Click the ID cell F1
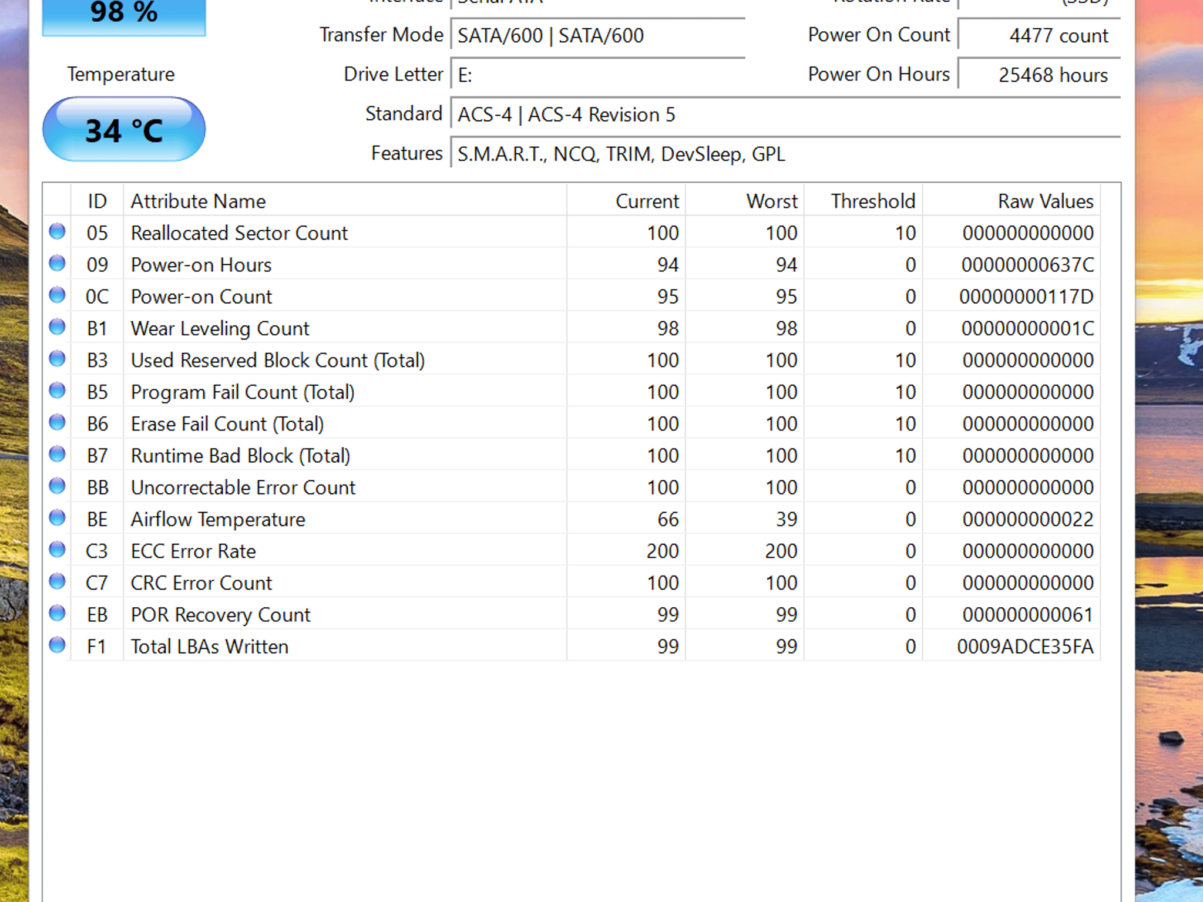 [x=96, y=647]
